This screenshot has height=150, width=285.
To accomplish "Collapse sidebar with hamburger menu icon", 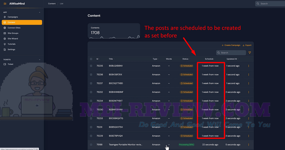I will pyautogui.click(x=5, y=4).
